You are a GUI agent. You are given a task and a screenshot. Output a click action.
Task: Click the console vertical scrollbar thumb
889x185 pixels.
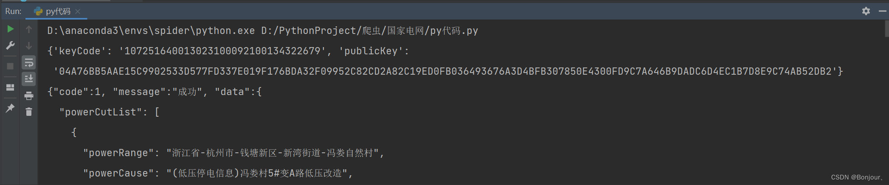coord(886,29)
